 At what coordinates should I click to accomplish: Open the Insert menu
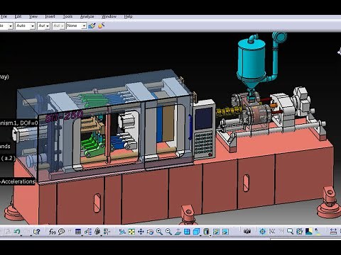50,16
